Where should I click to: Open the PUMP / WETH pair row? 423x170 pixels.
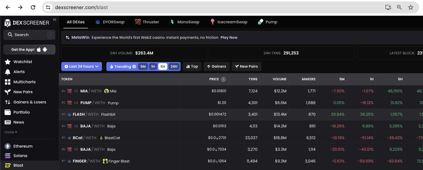tap(241, 103)
